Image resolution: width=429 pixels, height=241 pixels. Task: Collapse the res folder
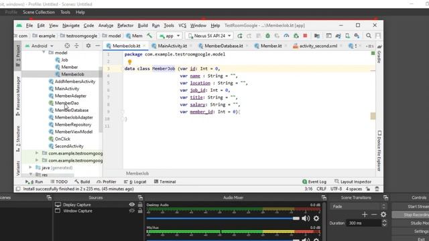coord(30,174)
